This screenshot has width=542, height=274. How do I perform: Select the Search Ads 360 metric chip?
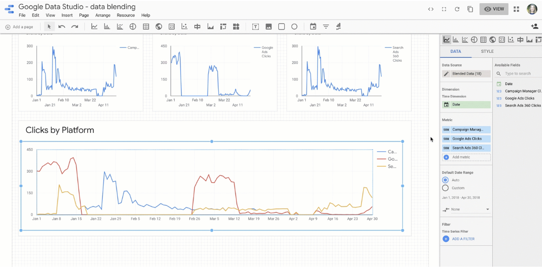pos(466,148)
